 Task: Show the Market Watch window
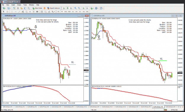pyautogui.click(x=14, y=8)
